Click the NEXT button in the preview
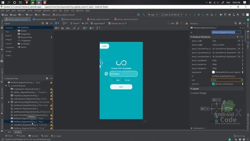250x141 pixels. click(x=121, y=87)
